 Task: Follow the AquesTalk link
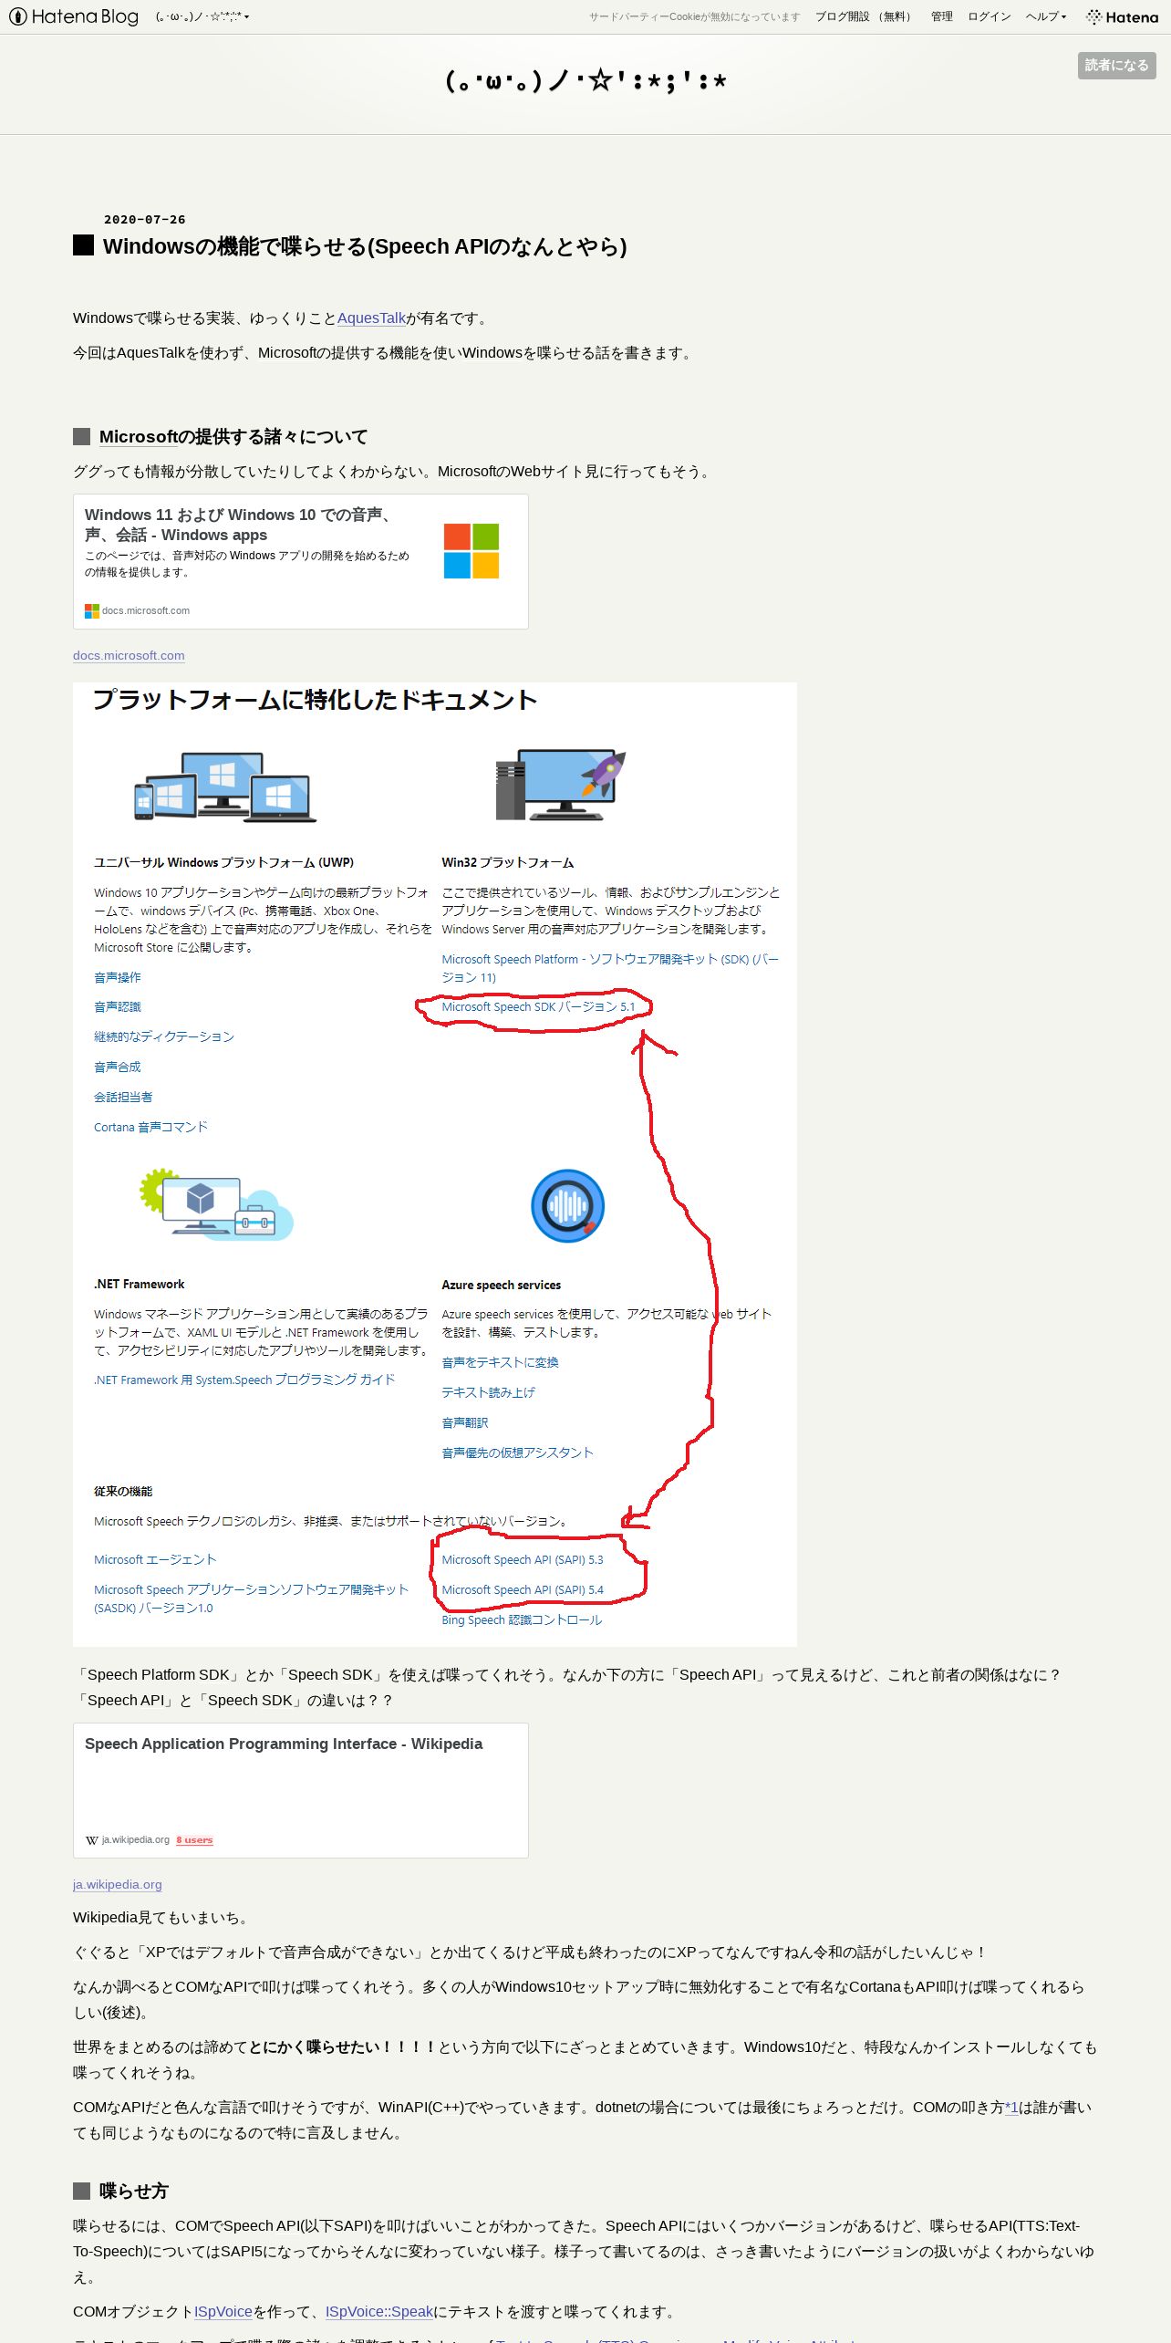(371, 318)
